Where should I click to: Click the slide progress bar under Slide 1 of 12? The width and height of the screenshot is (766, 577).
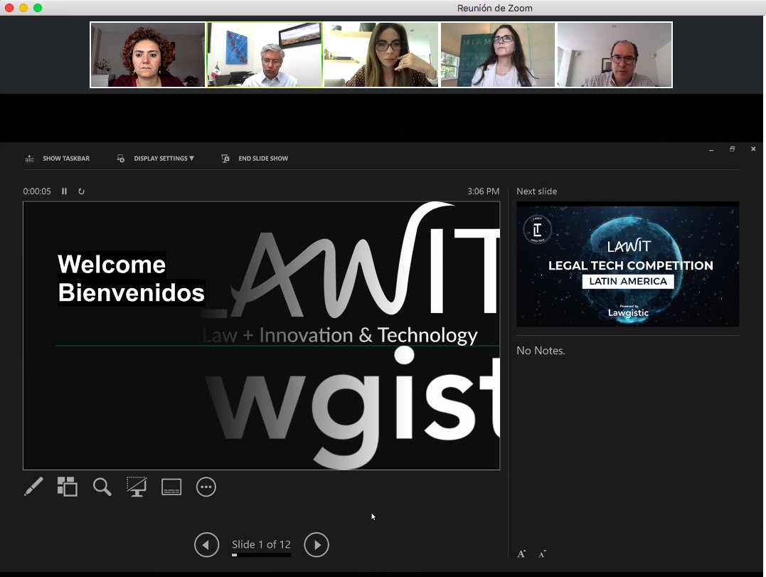click(x=261, y=555)
